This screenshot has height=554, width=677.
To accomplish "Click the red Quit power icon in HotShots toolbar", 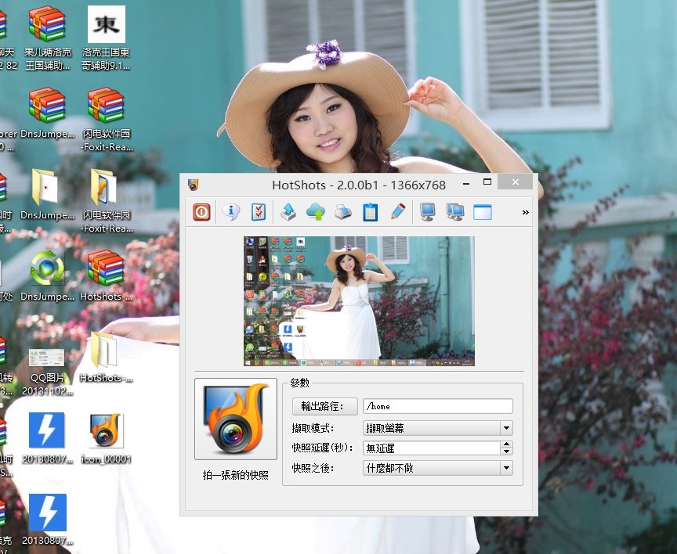I will click(201, 212).
